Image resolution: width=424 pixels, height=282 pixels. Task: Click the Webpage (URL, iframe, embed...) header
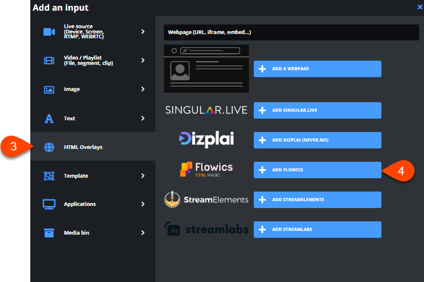pyautogui.click(x=292, y=32)
